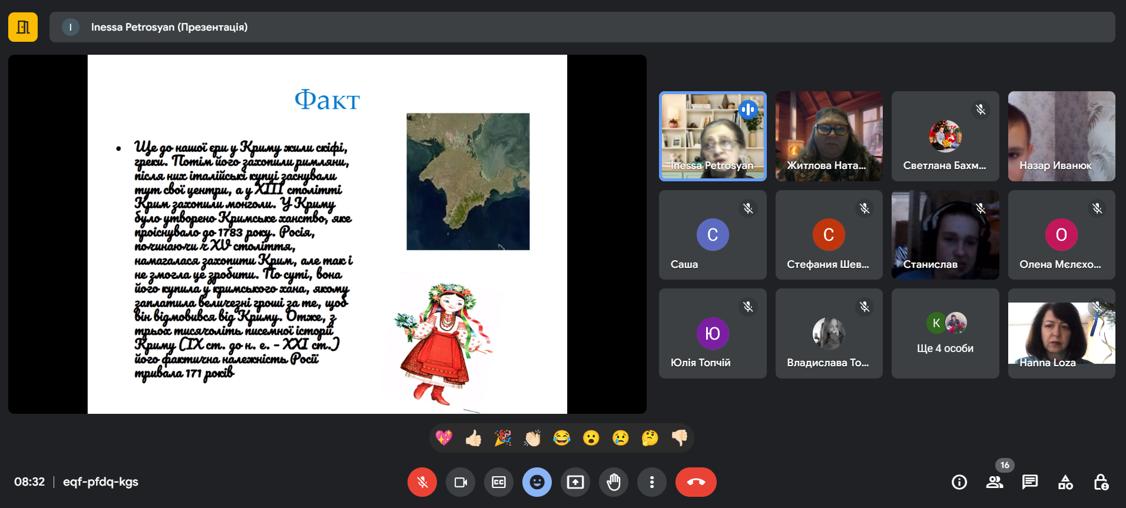The width and height of the screenshot is (1126, 508).
Task: Unmute the microphone in the bottom bar
Action: tap(422, 482)
